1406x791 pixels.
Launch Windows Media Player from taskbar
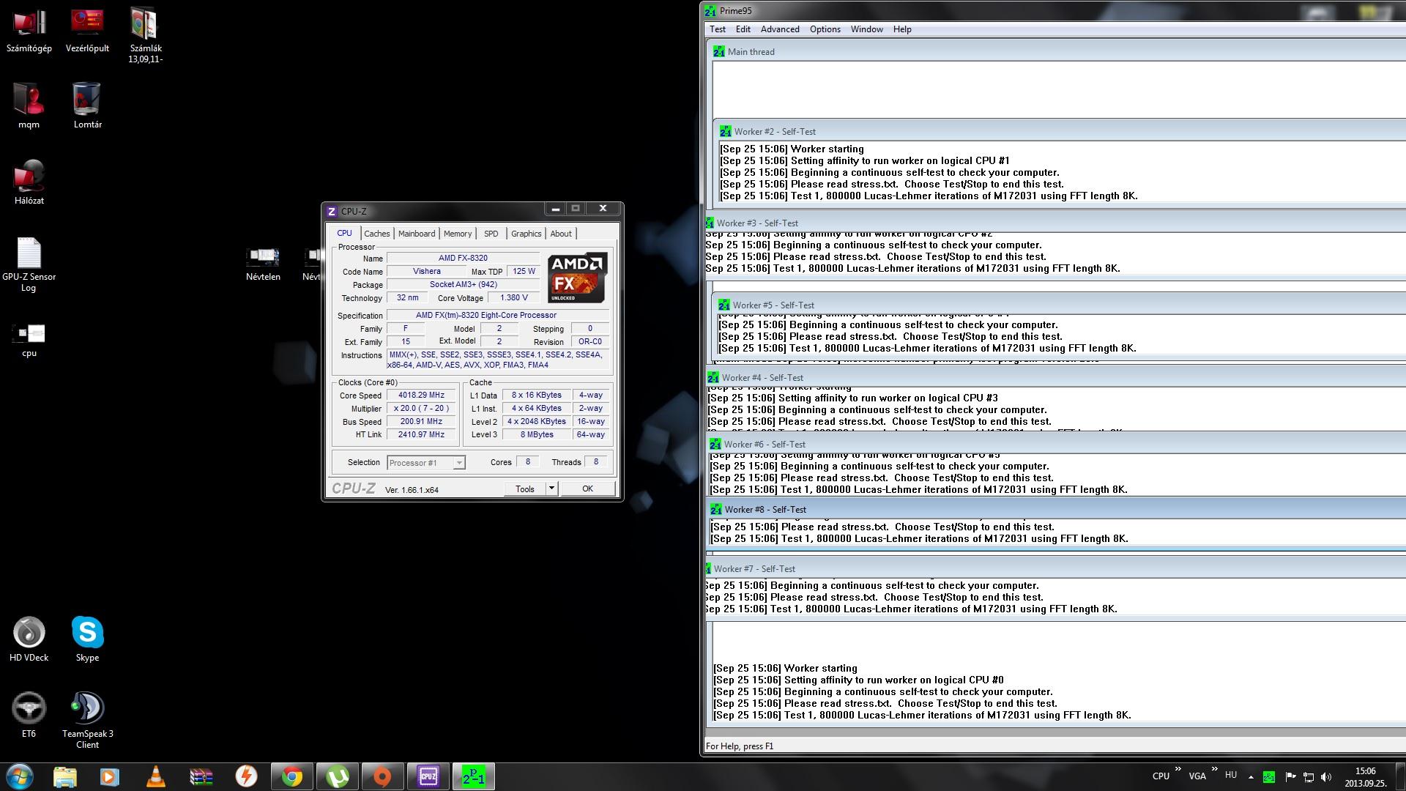[x=110, y=776]
